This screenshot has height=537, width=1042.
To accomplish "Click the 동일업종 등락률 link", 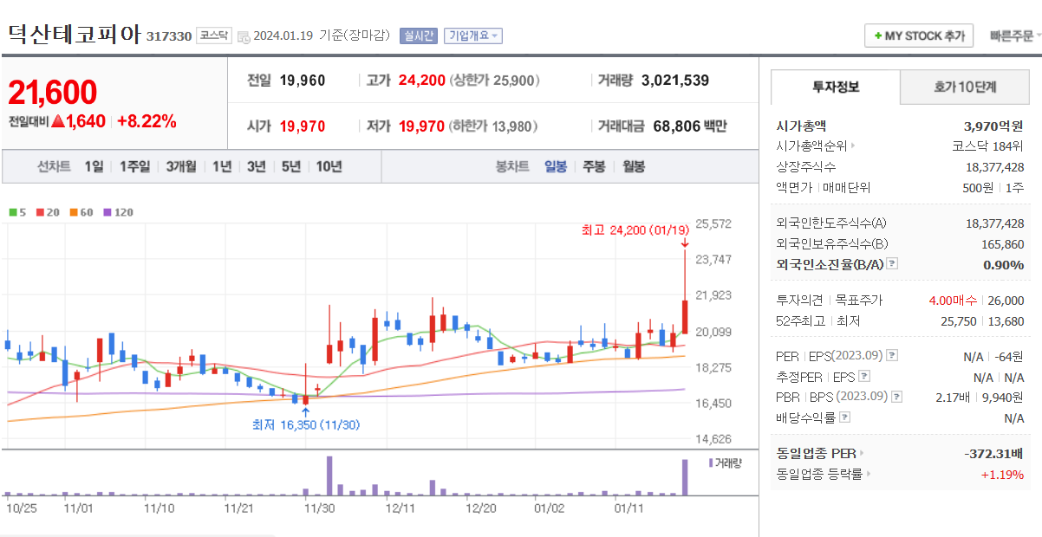I will click(819, 474).
